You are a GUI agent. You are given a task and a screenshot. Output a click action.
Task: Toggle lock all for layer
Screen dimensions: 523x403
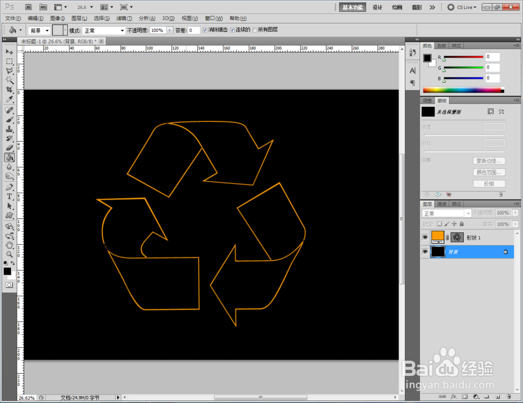(x=462, y=223)
